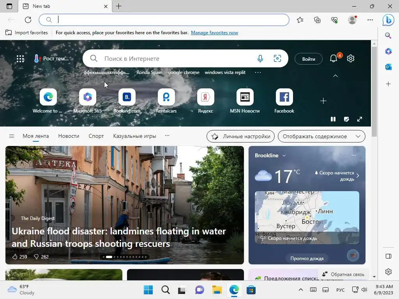The image size is (399, 299).
Task: Refresh the page with the reload icon
Action: (28, 19)
